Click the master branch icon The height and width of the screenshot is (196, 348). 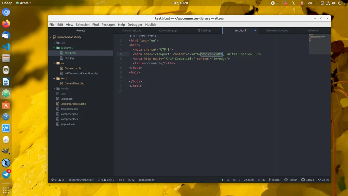click(x=271, y=180)
